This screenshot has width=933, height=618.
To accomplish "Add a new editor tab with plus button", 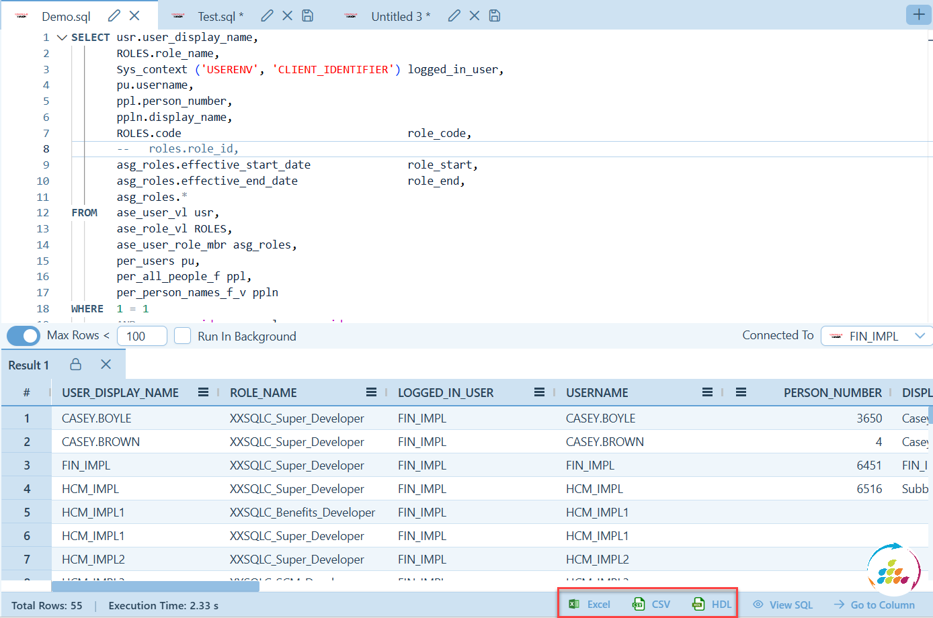I will (x=918, y=14).
